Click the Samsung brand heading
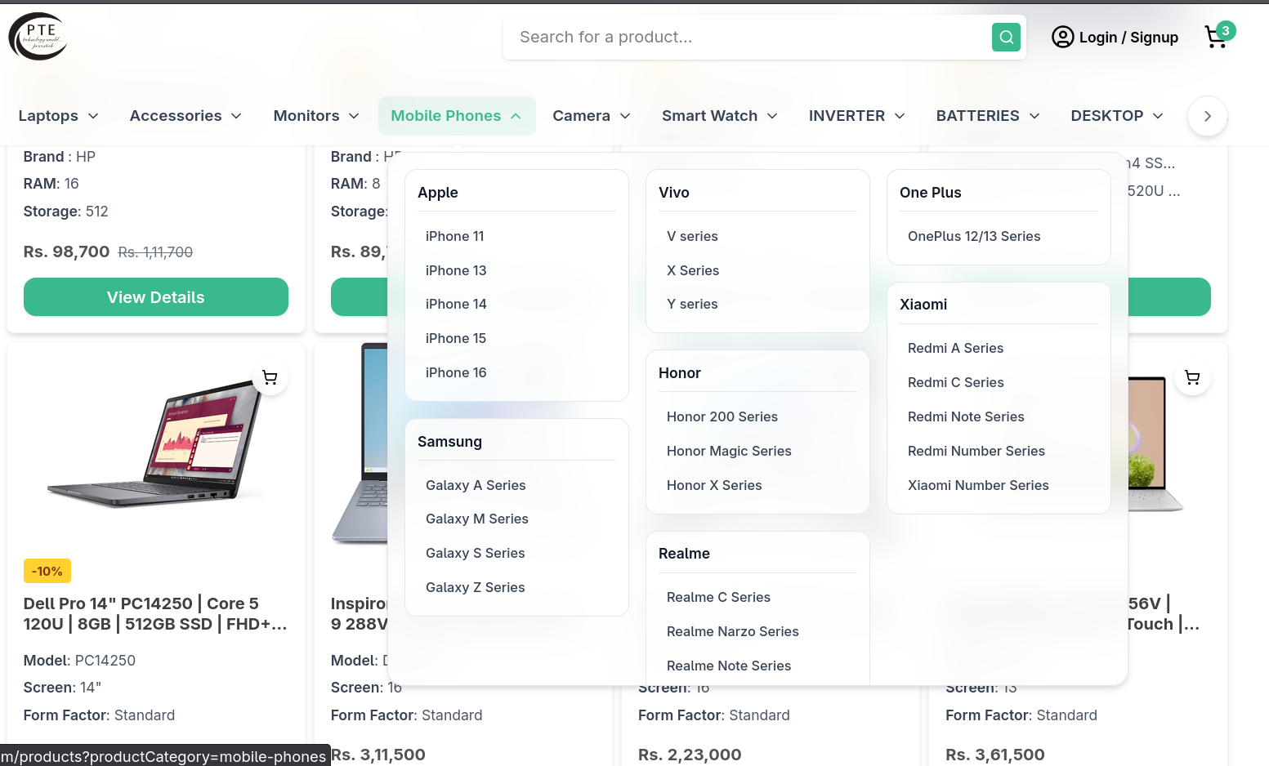The image size is (1269, 766). 449,442
